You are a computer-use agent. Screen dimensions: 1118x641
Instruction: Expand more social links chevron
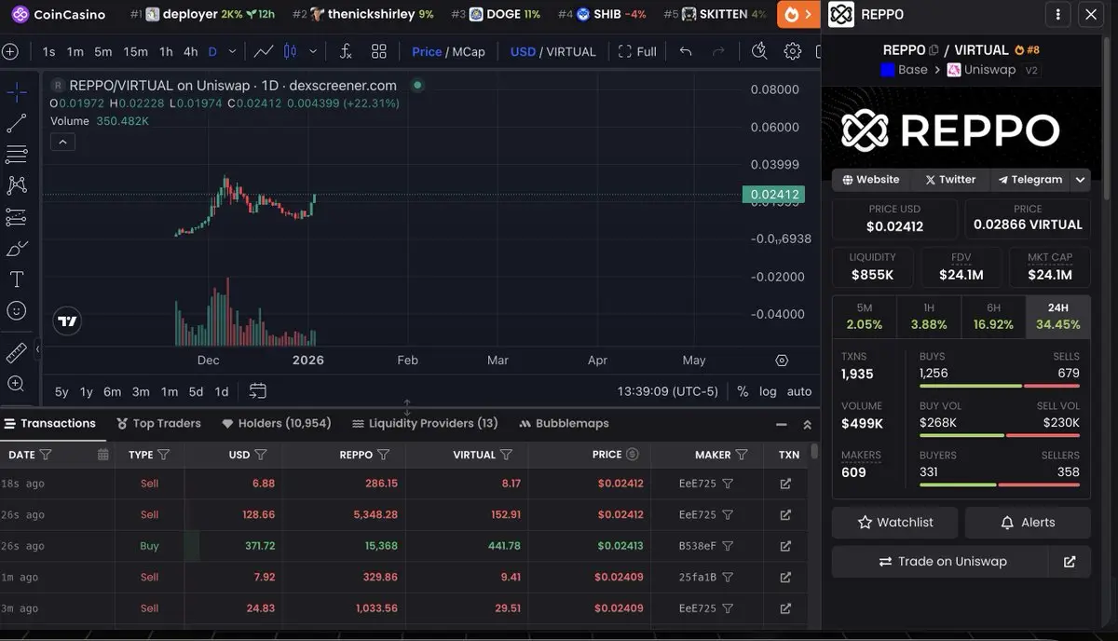(1080, 180)
